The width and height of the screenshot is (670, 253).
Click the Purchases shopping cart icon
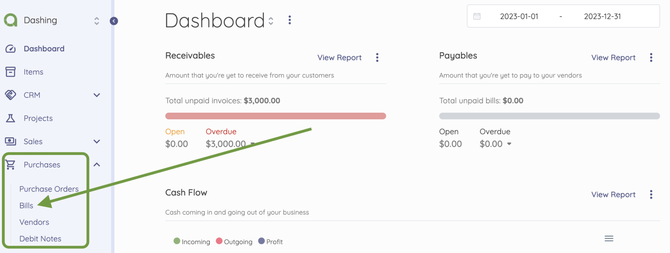[10, 165]
